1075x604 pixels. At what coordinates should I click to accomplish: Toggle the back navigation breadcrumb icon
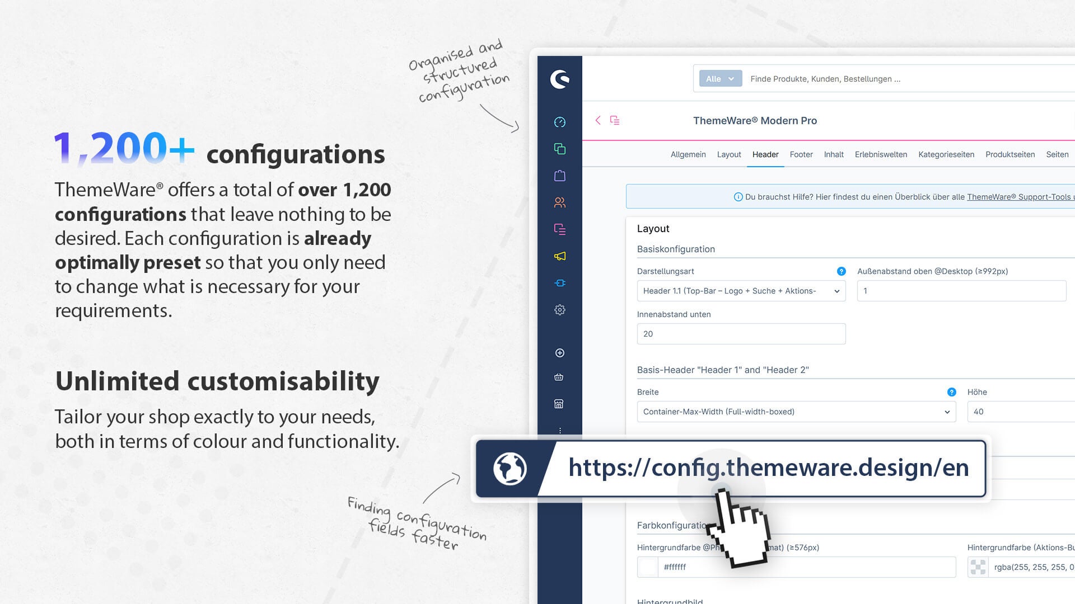[x=598, y=120]
